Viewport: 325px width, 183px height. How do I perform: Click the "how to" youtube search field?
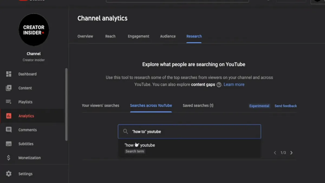click(x=189, y=131)
